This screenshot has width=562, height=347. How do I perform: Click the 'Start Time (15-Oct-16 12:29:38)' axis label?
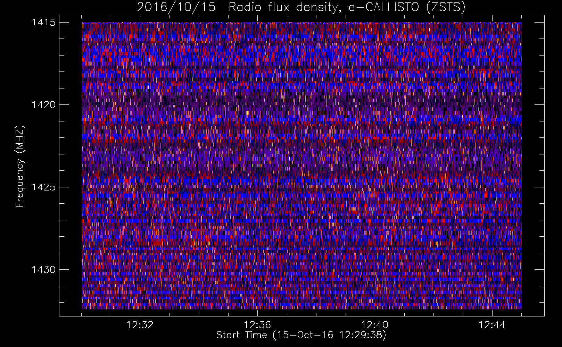(301, 335)
